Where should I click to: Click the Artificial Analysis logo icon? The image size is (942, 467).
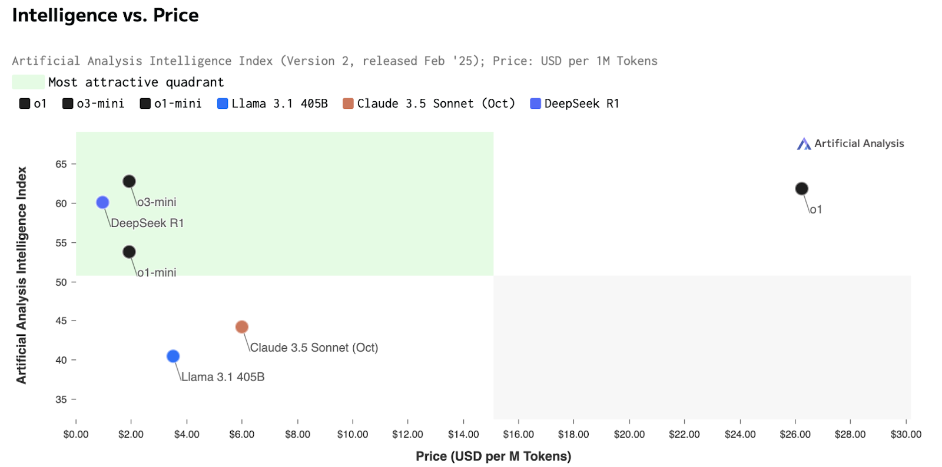804,144
